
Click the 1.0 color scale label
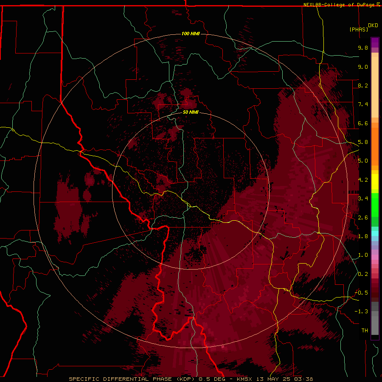[x=363, y=255]
